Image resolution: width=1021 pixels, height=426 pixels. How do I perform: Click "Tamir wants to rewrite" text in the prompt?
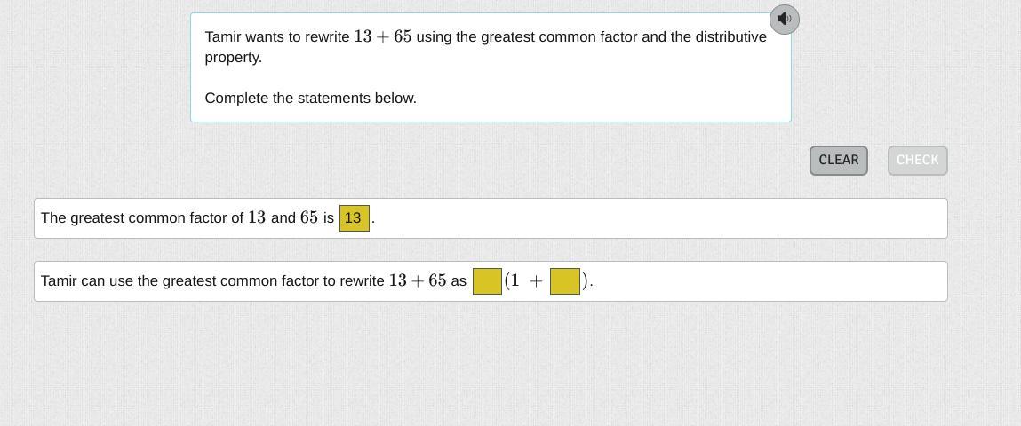[x=276, y=36]
